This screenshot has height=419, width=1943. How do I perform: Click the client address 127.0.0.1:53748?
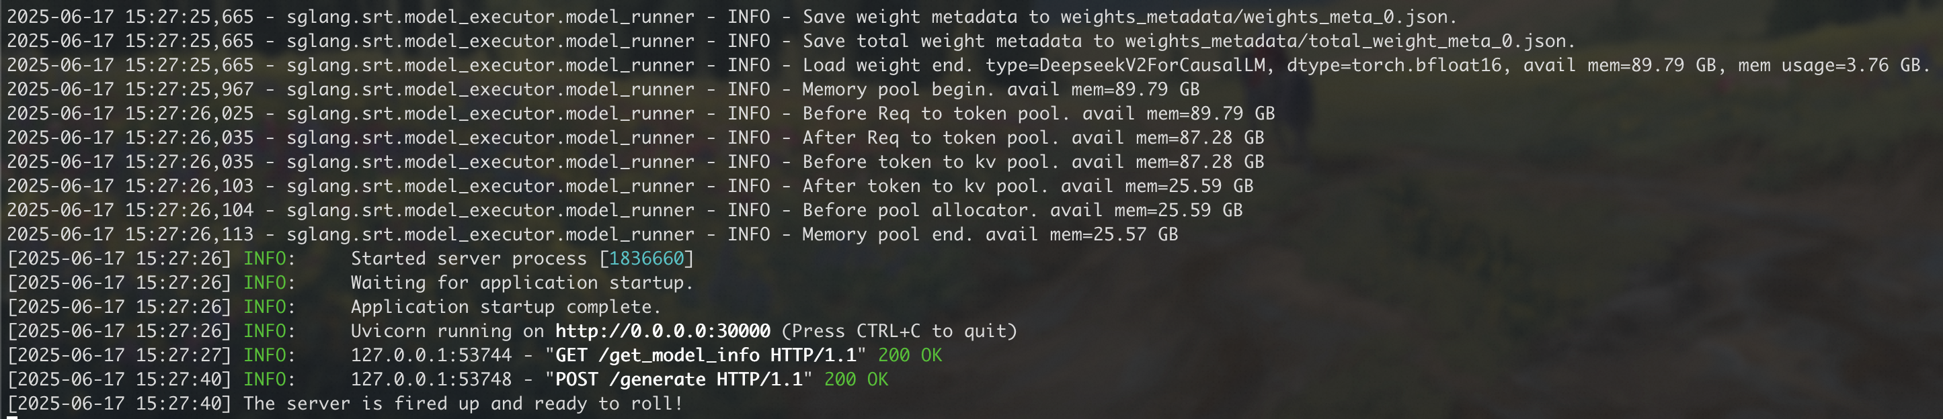click(431, 379)
